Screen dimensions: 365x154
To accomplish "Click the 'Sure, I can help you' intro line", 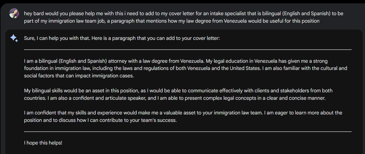I will (122, 39).
